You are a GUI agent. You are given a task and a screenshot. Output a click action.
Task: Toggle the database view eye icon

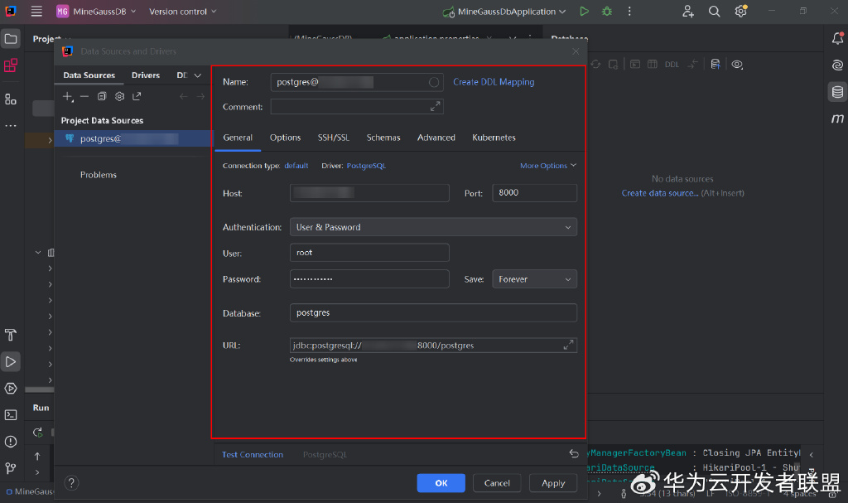point(737,65)
